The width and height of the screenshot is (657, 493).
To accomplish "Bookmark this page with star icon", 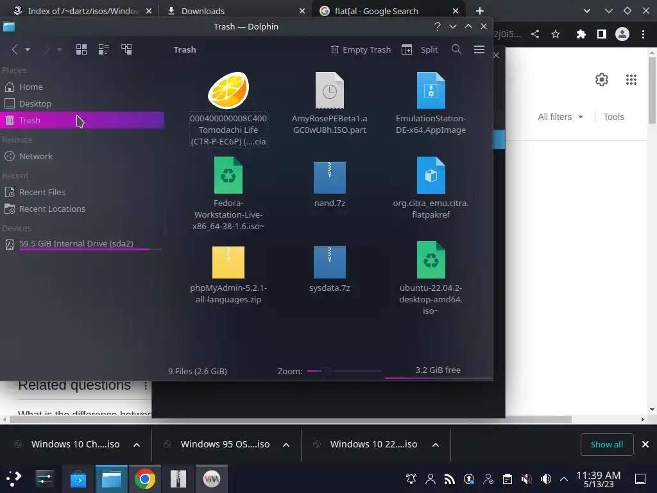I will (x=556, y=35).
